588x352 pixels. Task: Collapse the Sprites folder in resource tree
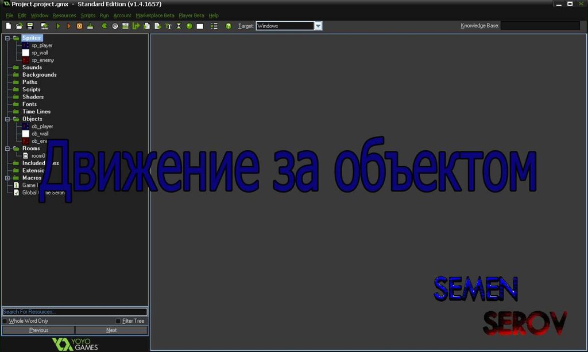pos(7,38)
